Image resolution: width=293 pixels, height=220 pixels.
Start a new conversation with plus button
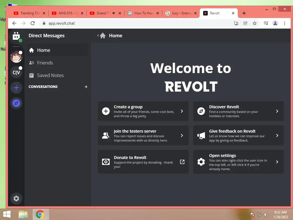86,87
